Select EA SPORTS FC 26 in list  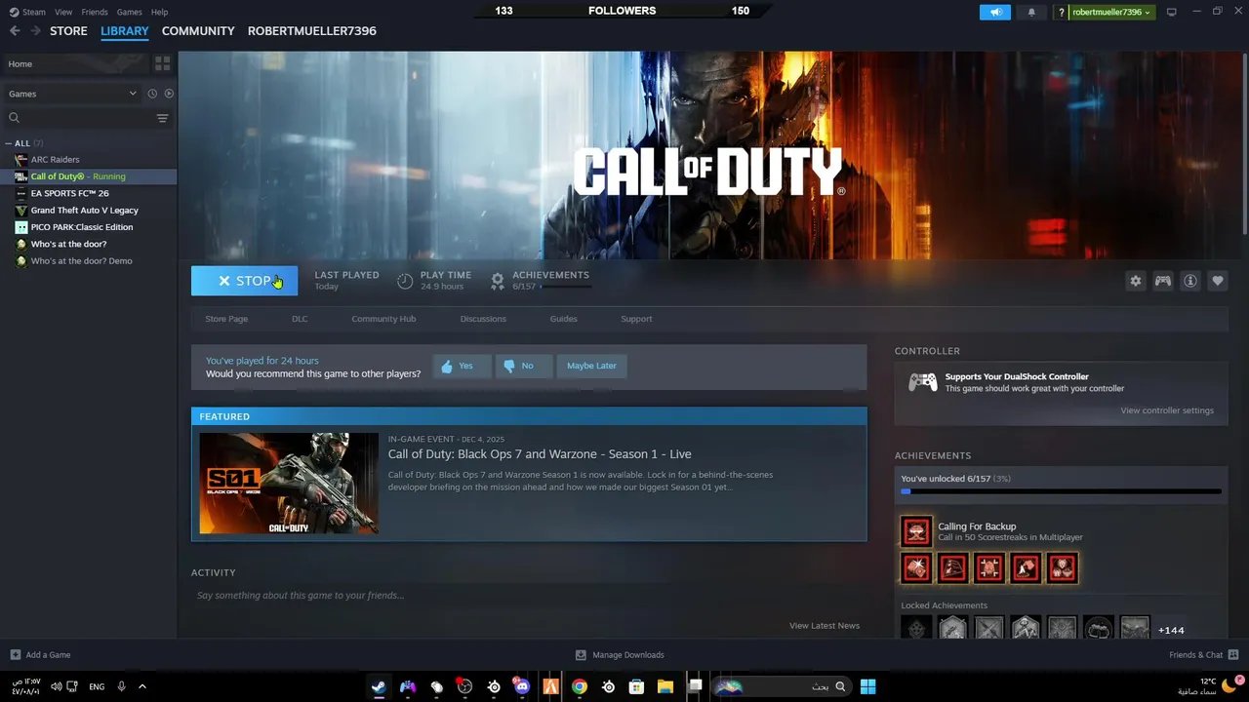[69, 193]
